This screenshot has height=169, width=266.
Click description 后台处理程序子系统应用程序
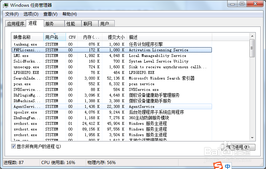(x=156, y=112)
